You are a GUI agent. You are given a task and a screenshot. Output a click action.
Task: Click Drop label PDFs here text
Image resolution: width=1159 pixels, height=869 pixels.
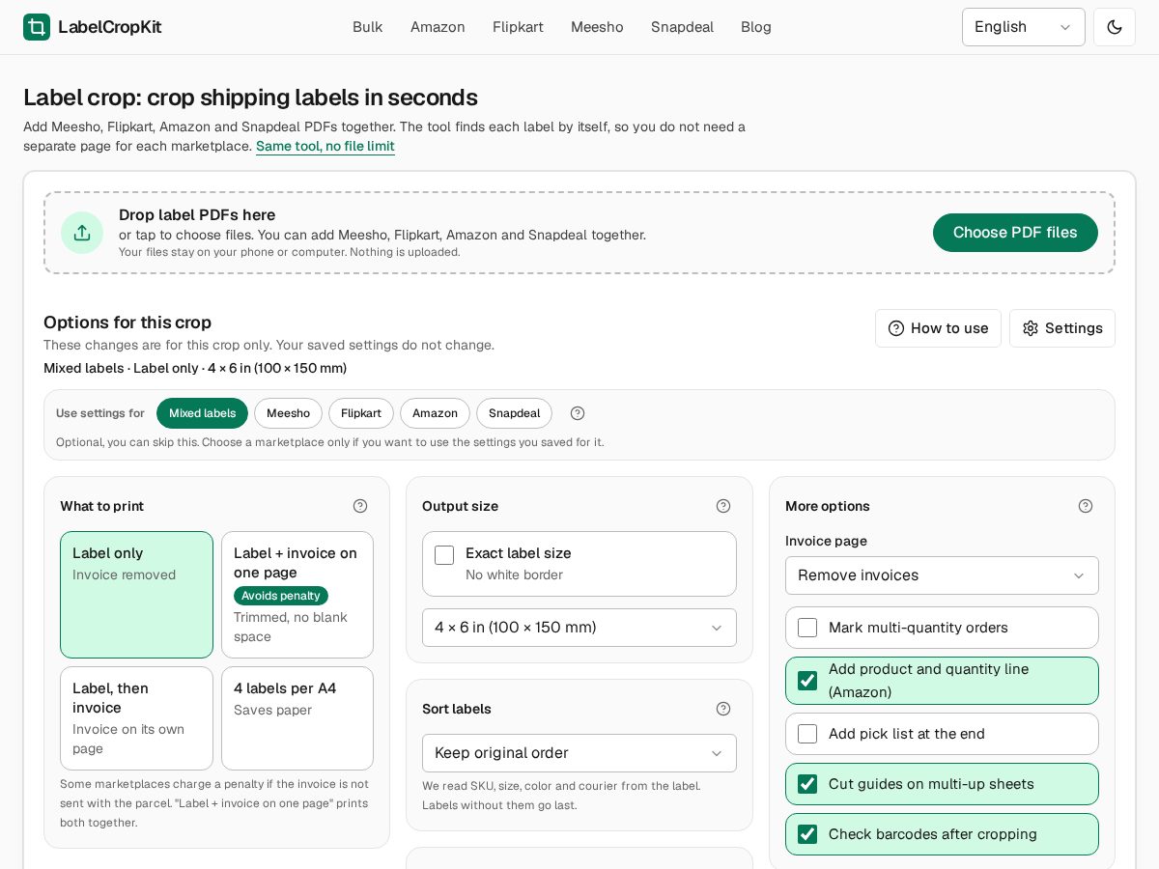pyautogui.click(x=197, y=214)
